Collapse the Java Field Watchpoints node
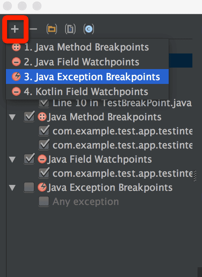 click(x=12, y=160)
